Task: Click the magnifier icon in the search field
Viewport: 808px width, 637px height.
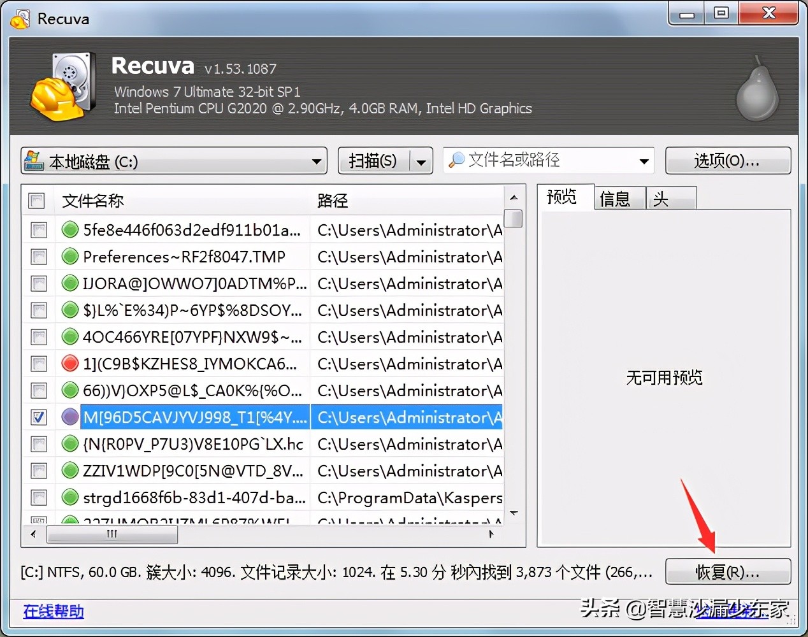Action: [x=458, y=160]
